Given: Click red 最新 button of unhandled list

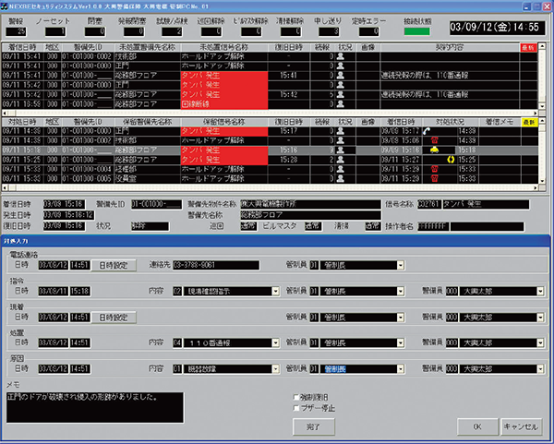Looking at the screenshot, I should [528, 48].
